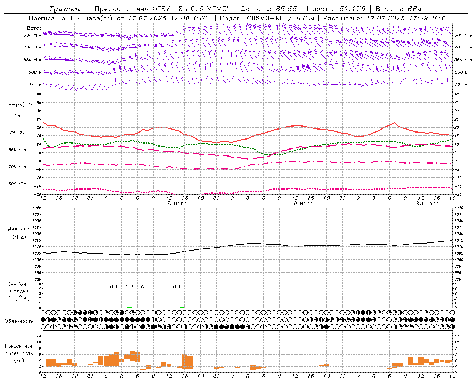Select the Прогноз на 114 часа(ов) text
The height and width of the screenshot is (379, 474).
(x=71, y=18)
